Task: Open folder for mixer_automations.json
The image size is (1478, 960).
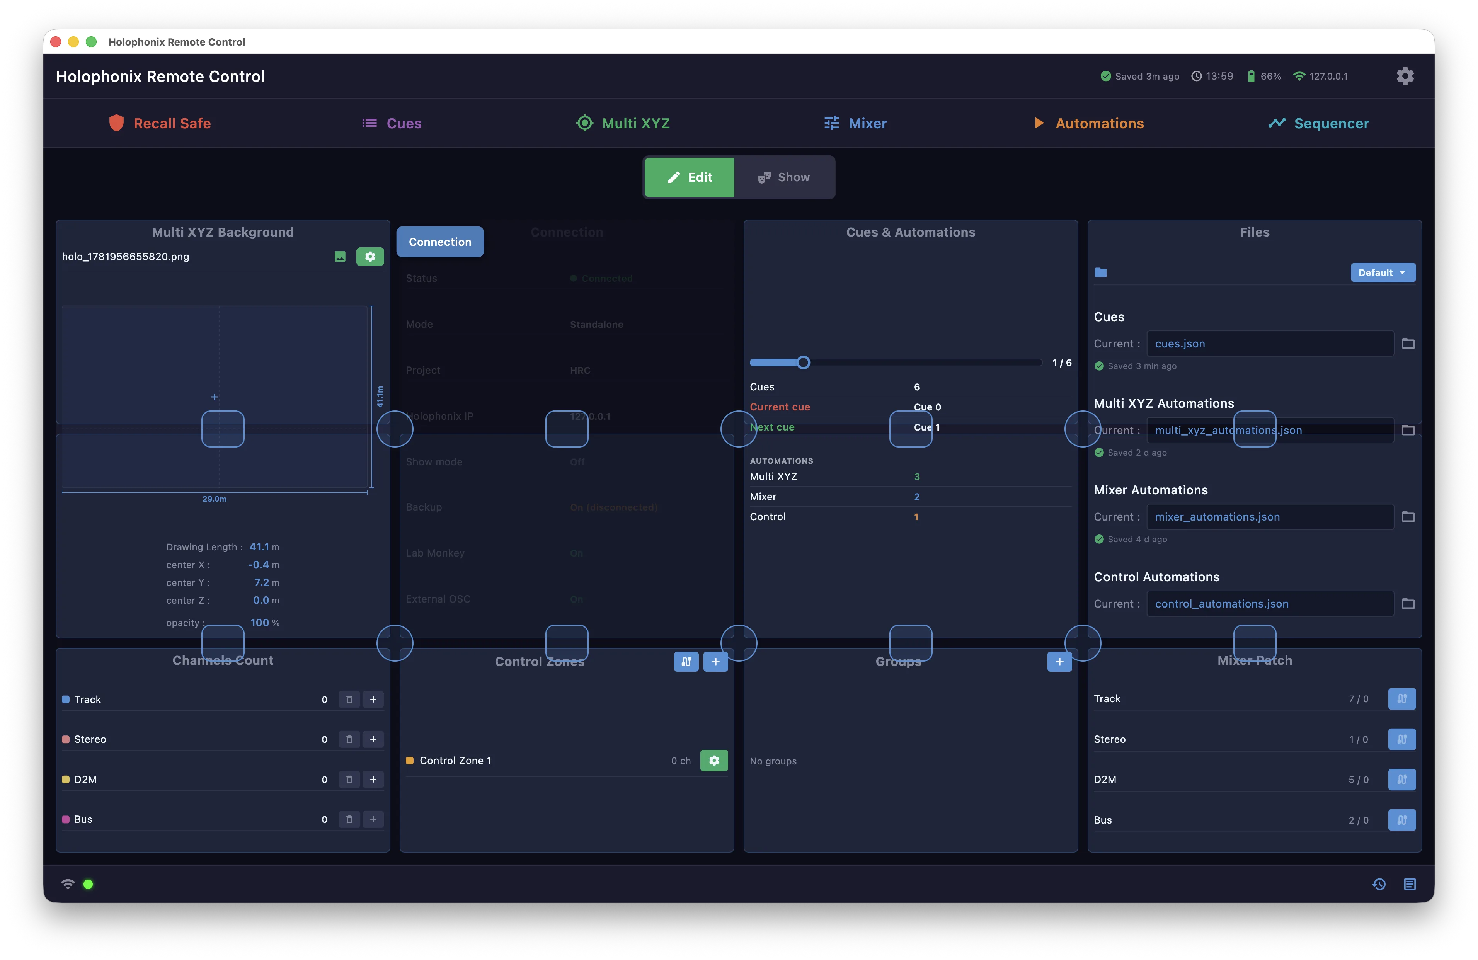Action: pyautogui.click(x=1408, y=517)
